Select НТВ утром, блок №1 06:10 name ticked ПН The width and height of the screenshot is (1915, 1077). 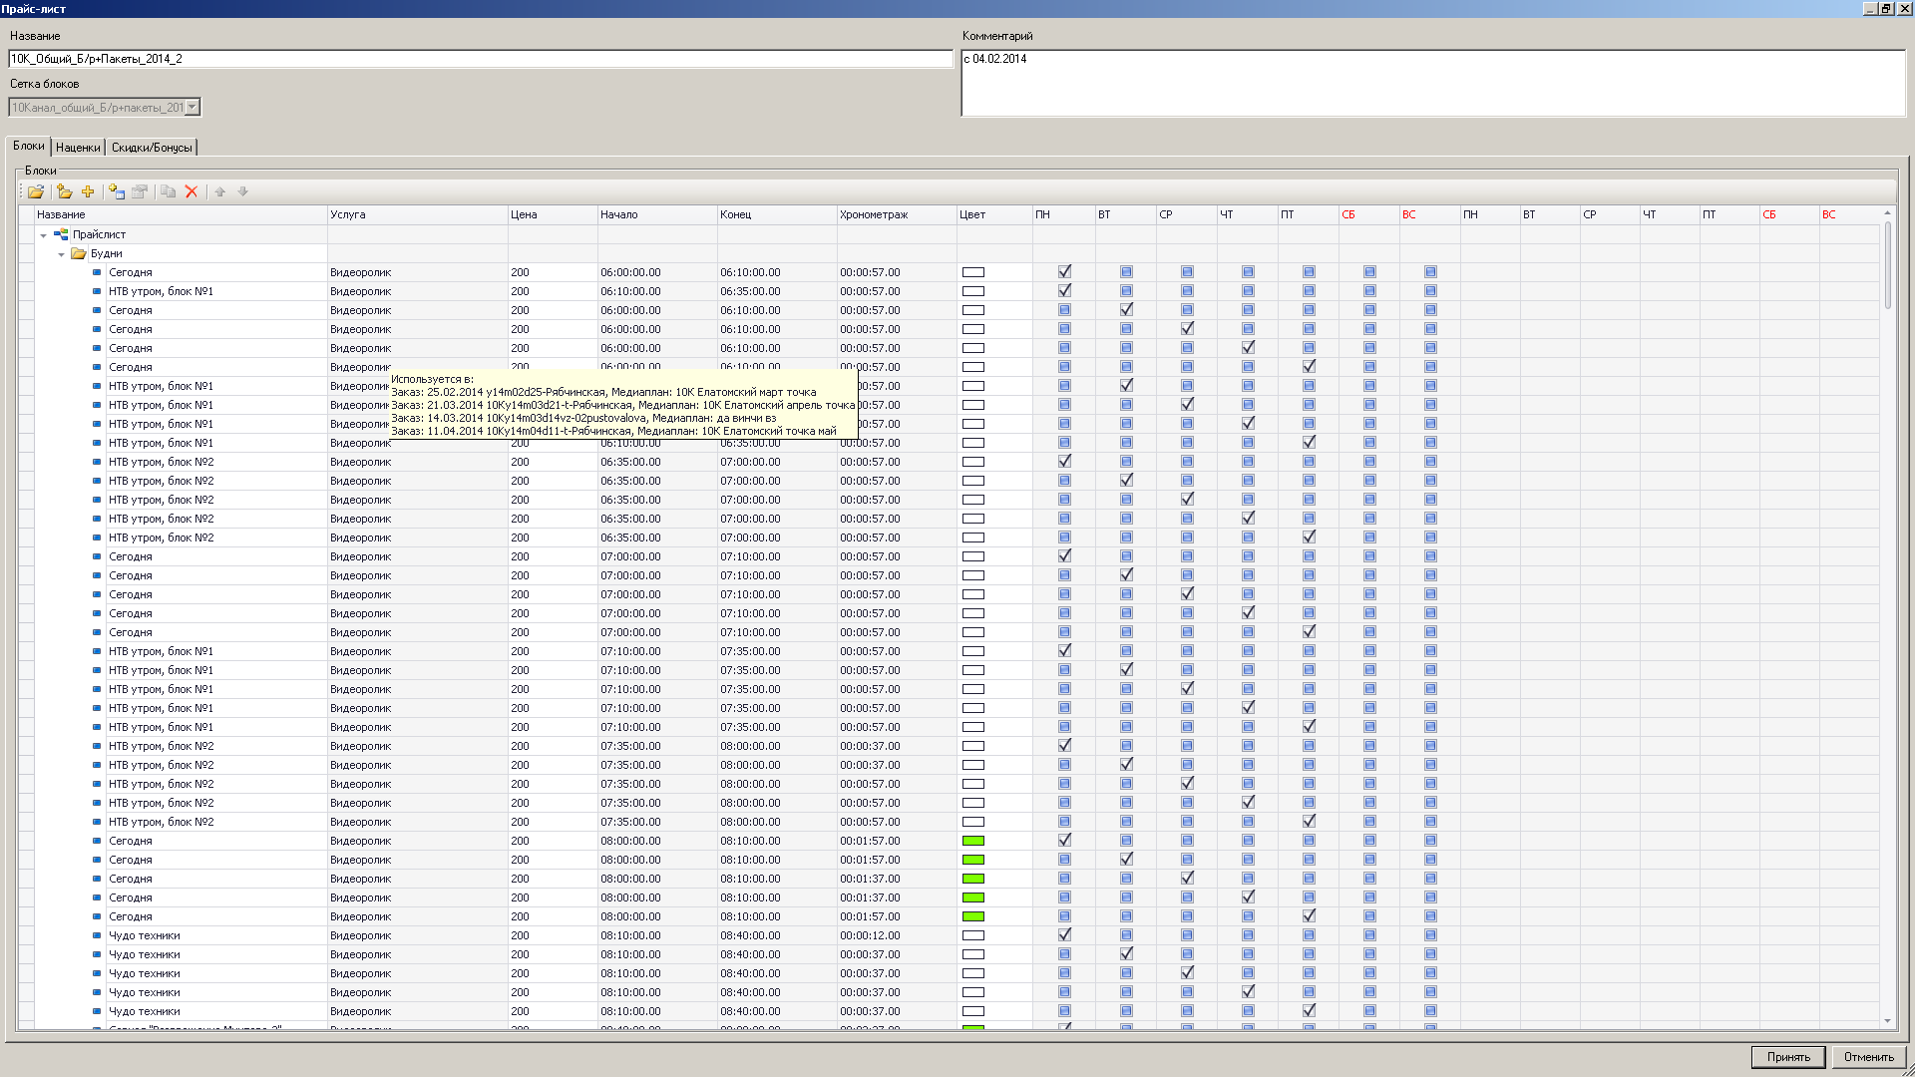click(161, 291)
